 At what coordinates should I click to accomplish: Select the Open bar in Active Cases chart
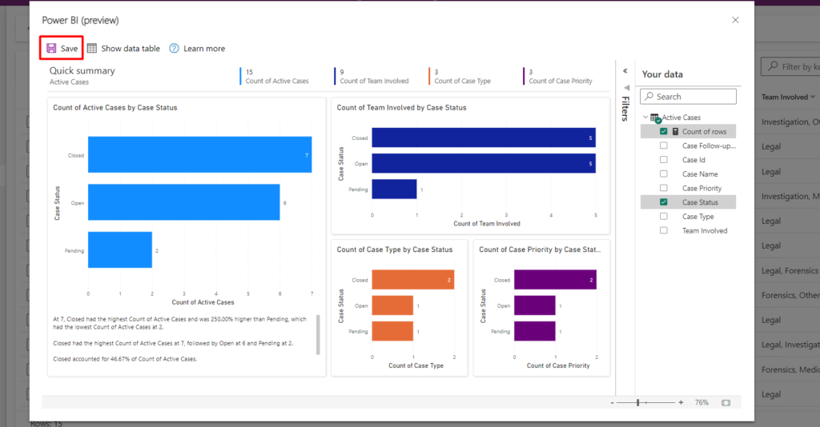(x=183, y=202)
